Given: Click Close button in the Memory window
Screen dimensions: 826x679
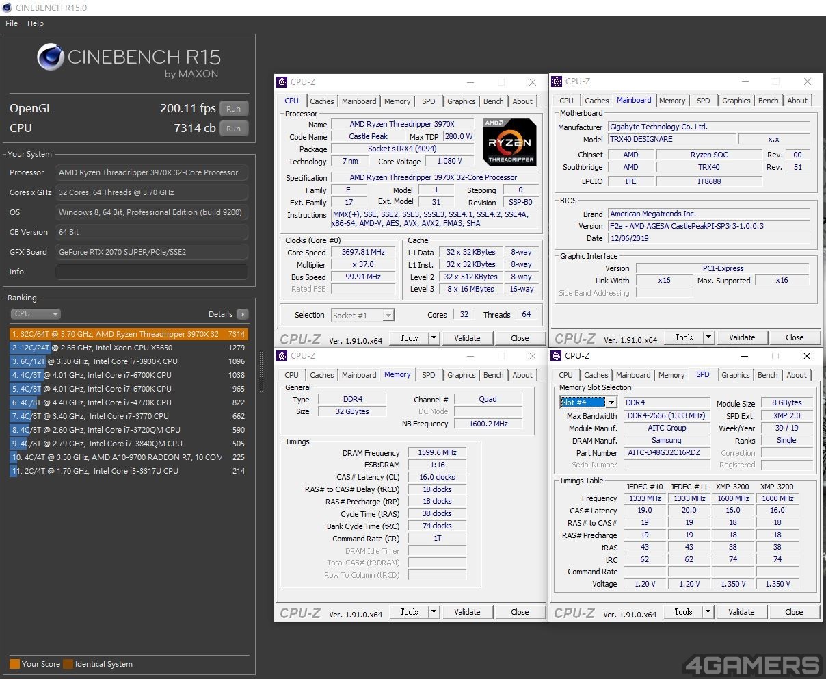Looking at the screenshot, I should click(x=520, y=612).
